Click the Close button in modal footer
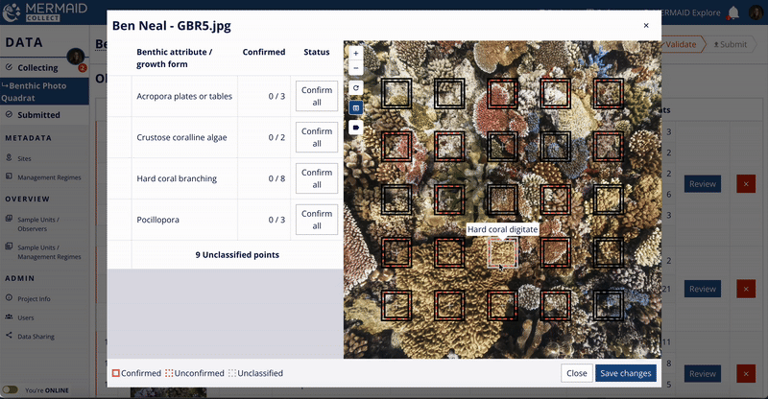This screenshot has width=768, height=399. coord(577,373)
